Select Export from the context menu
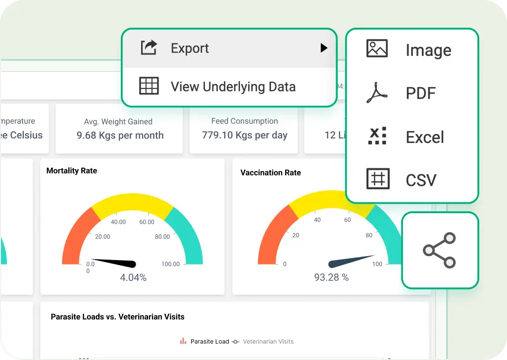 click(190, 48)
